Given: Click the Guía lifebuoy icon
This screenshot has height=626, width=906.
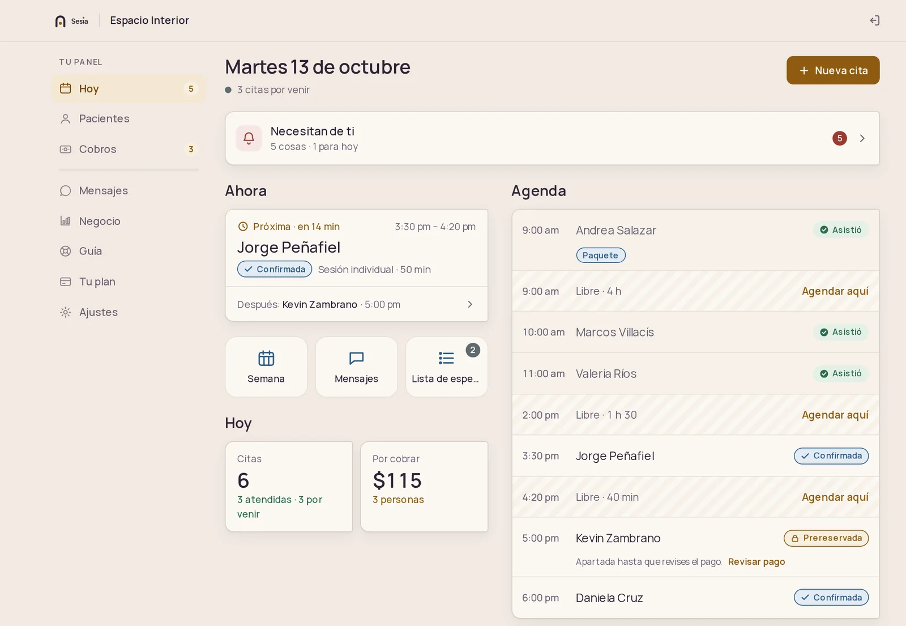Looking at the screenshot, I should [x=66, y=251].
